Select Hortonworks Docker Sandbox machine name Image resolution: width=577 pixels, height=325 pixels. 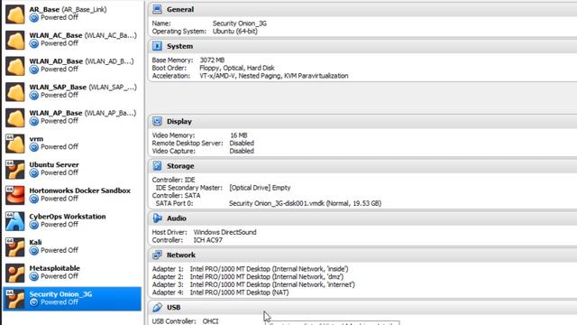pos(80,190)
